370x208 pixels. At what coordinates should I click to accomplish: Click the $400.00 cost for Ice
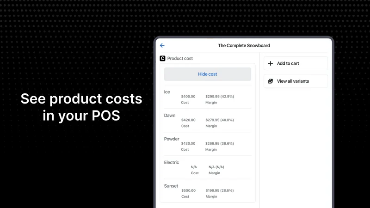coord(188,97)
